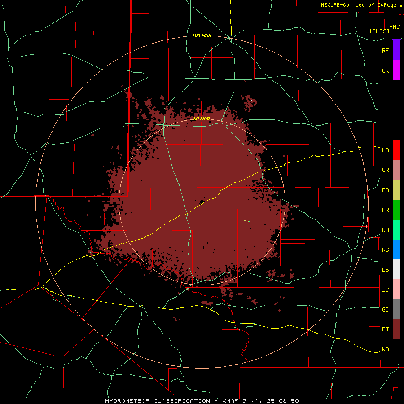Click the WS blue legend swatch
Screen dimensions: 404x404
point(396,250)
